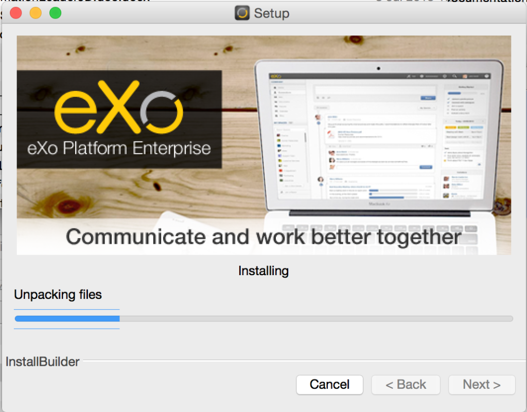Screen dimensions: 527x412
Task: Click the Installing heading
Action: pyautogui.click(x=263, y=271)
